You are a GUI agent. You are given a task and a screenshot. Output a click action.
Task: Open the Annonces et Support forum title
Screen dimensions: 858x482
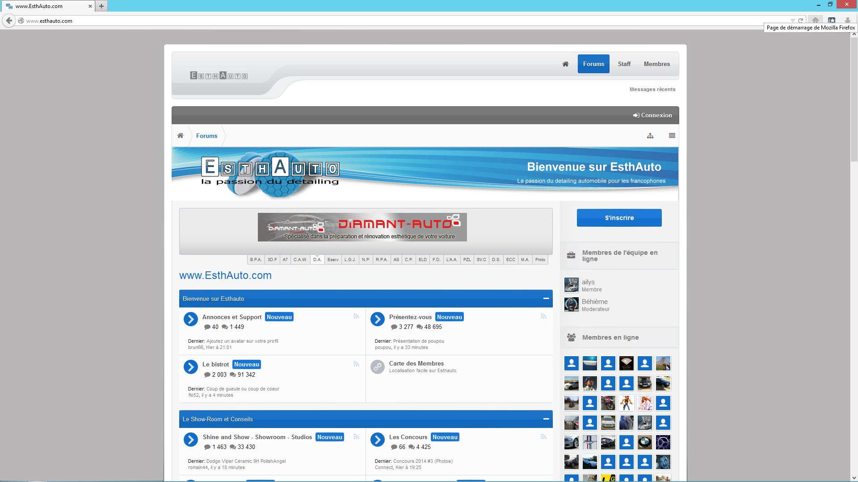click(232, 317)
